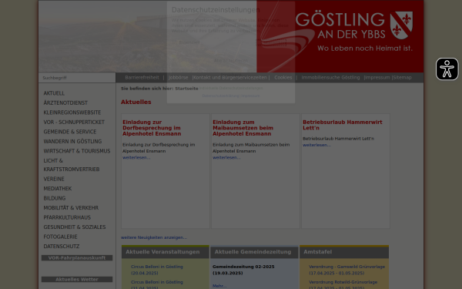Open VOR - SCHNUPPERTICKET sidebar entry

74,122
